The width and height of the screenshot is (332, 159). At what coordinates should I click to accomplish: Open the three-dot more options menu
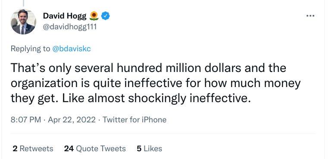310,16
